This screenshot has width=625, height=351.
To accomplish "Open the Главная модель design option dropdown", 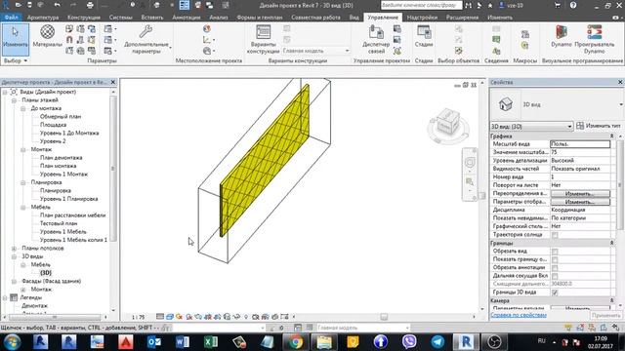I will 315,51.
